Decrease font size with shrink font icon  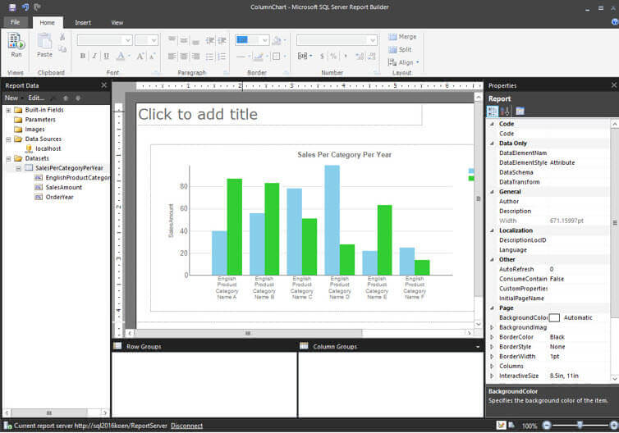coord(153,56)
